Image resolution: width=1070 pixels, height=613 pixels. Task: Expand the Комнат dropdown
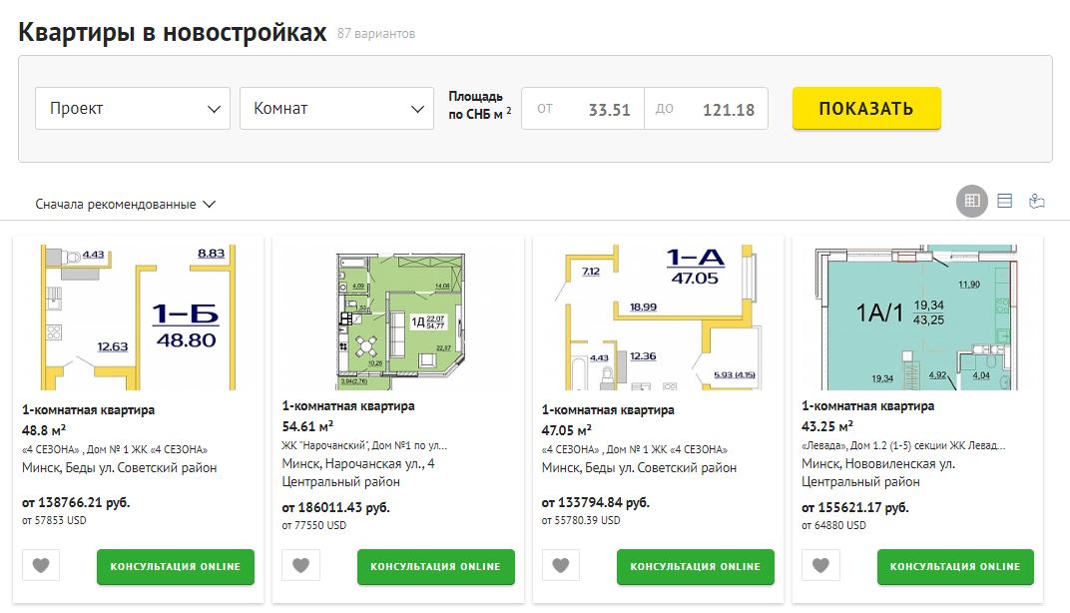coord(336,109)
